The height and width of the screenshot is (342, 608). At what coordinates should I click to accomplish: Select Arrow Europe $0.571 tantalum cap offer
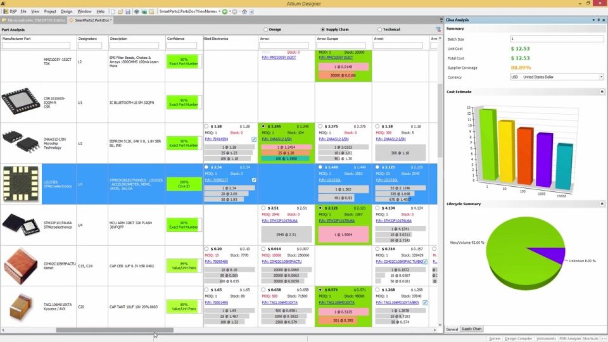pyautogui.click(x=320, y=289)
